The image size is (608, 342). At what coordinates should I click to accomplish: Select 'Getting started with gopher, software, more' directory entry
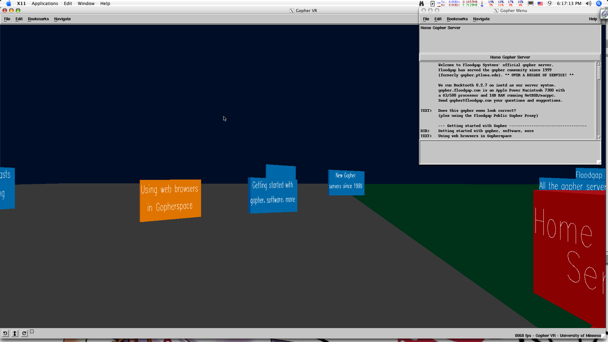click(x=486, y=131)
